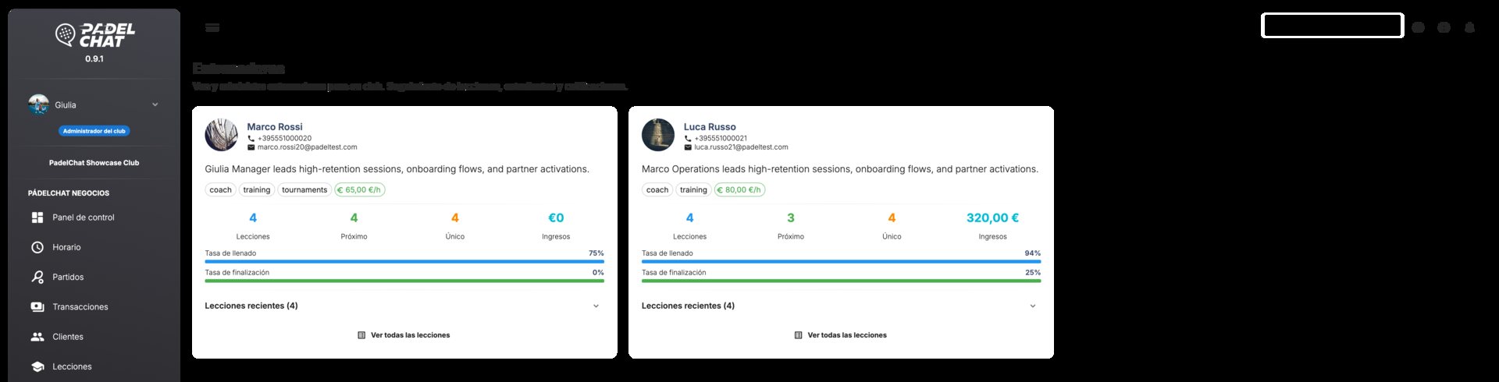Click the Partidos racket icon
The height and width of the screenshot is (382, 1499).
(x=37, y=277)
